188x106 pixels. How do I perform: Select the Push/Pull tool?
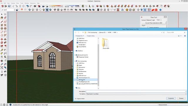[x=5, y=39]
